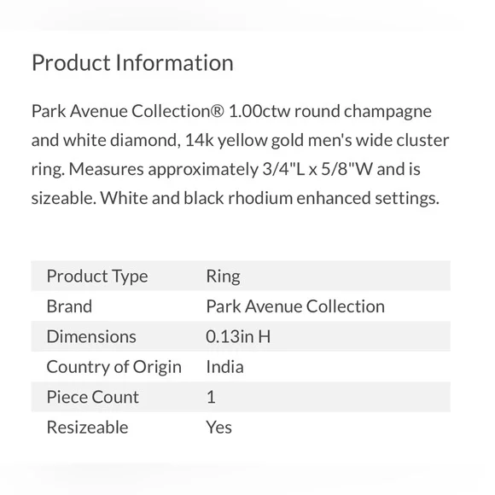The width and height of the screenshot is (495, 495).
Task: Click the Park Avenue Collection brand value
Action: tap(295, 306)
